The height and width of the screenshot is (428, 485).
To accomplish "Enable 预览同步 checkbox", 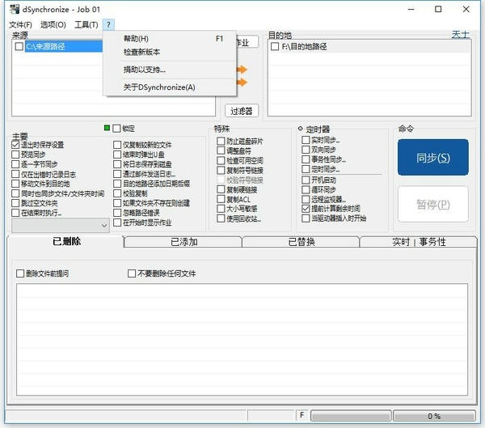I will click(15, 155).
